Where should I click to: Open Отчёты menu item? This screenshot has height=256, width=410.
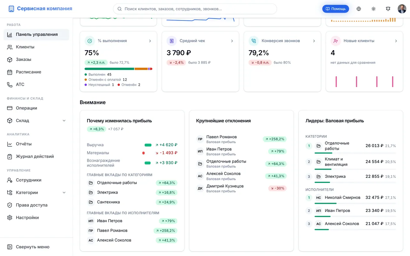(36, 144)
